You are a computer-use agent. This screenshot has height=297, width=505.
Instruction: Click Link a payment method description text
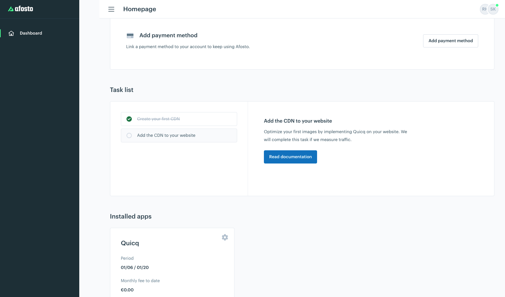tap(188, 47)
